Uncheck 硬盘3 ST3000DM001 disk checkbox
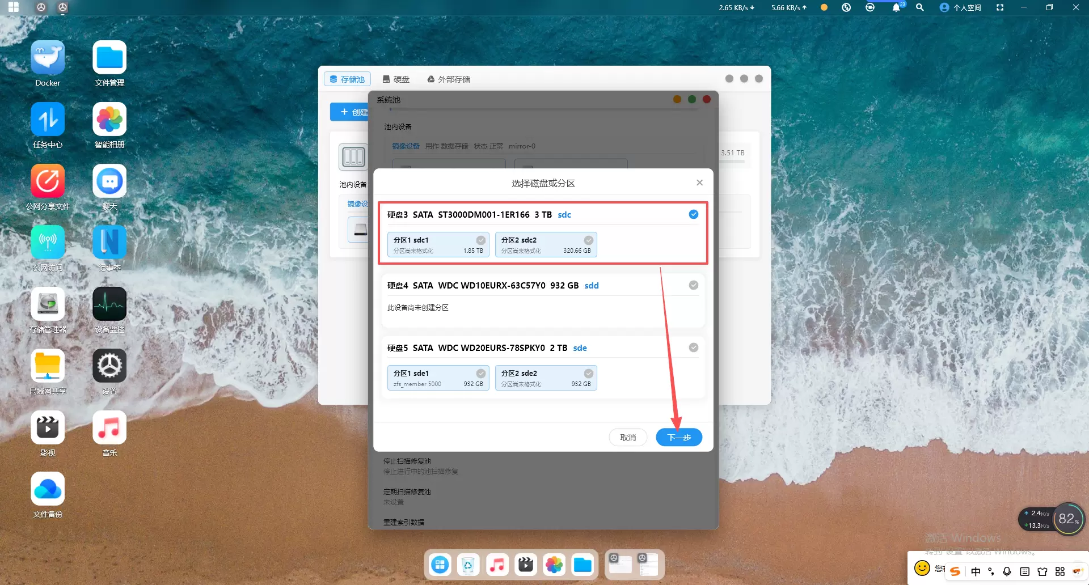1089x585 pixels. point(693,214)
